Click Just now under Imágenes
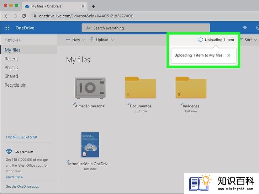This screenshot has height=194, width=259. (x=191, y=111)
